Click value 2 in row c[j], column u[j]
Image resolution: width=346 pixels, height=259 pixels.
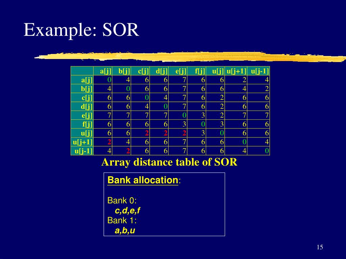click(222, 97)
